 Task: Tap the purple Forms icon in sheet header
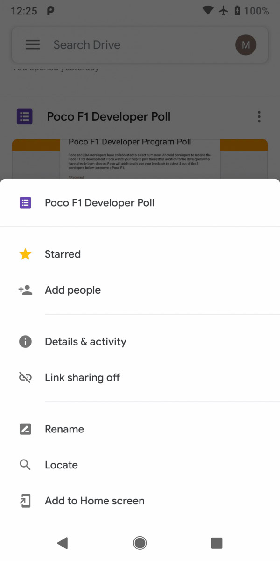(25, 203)
